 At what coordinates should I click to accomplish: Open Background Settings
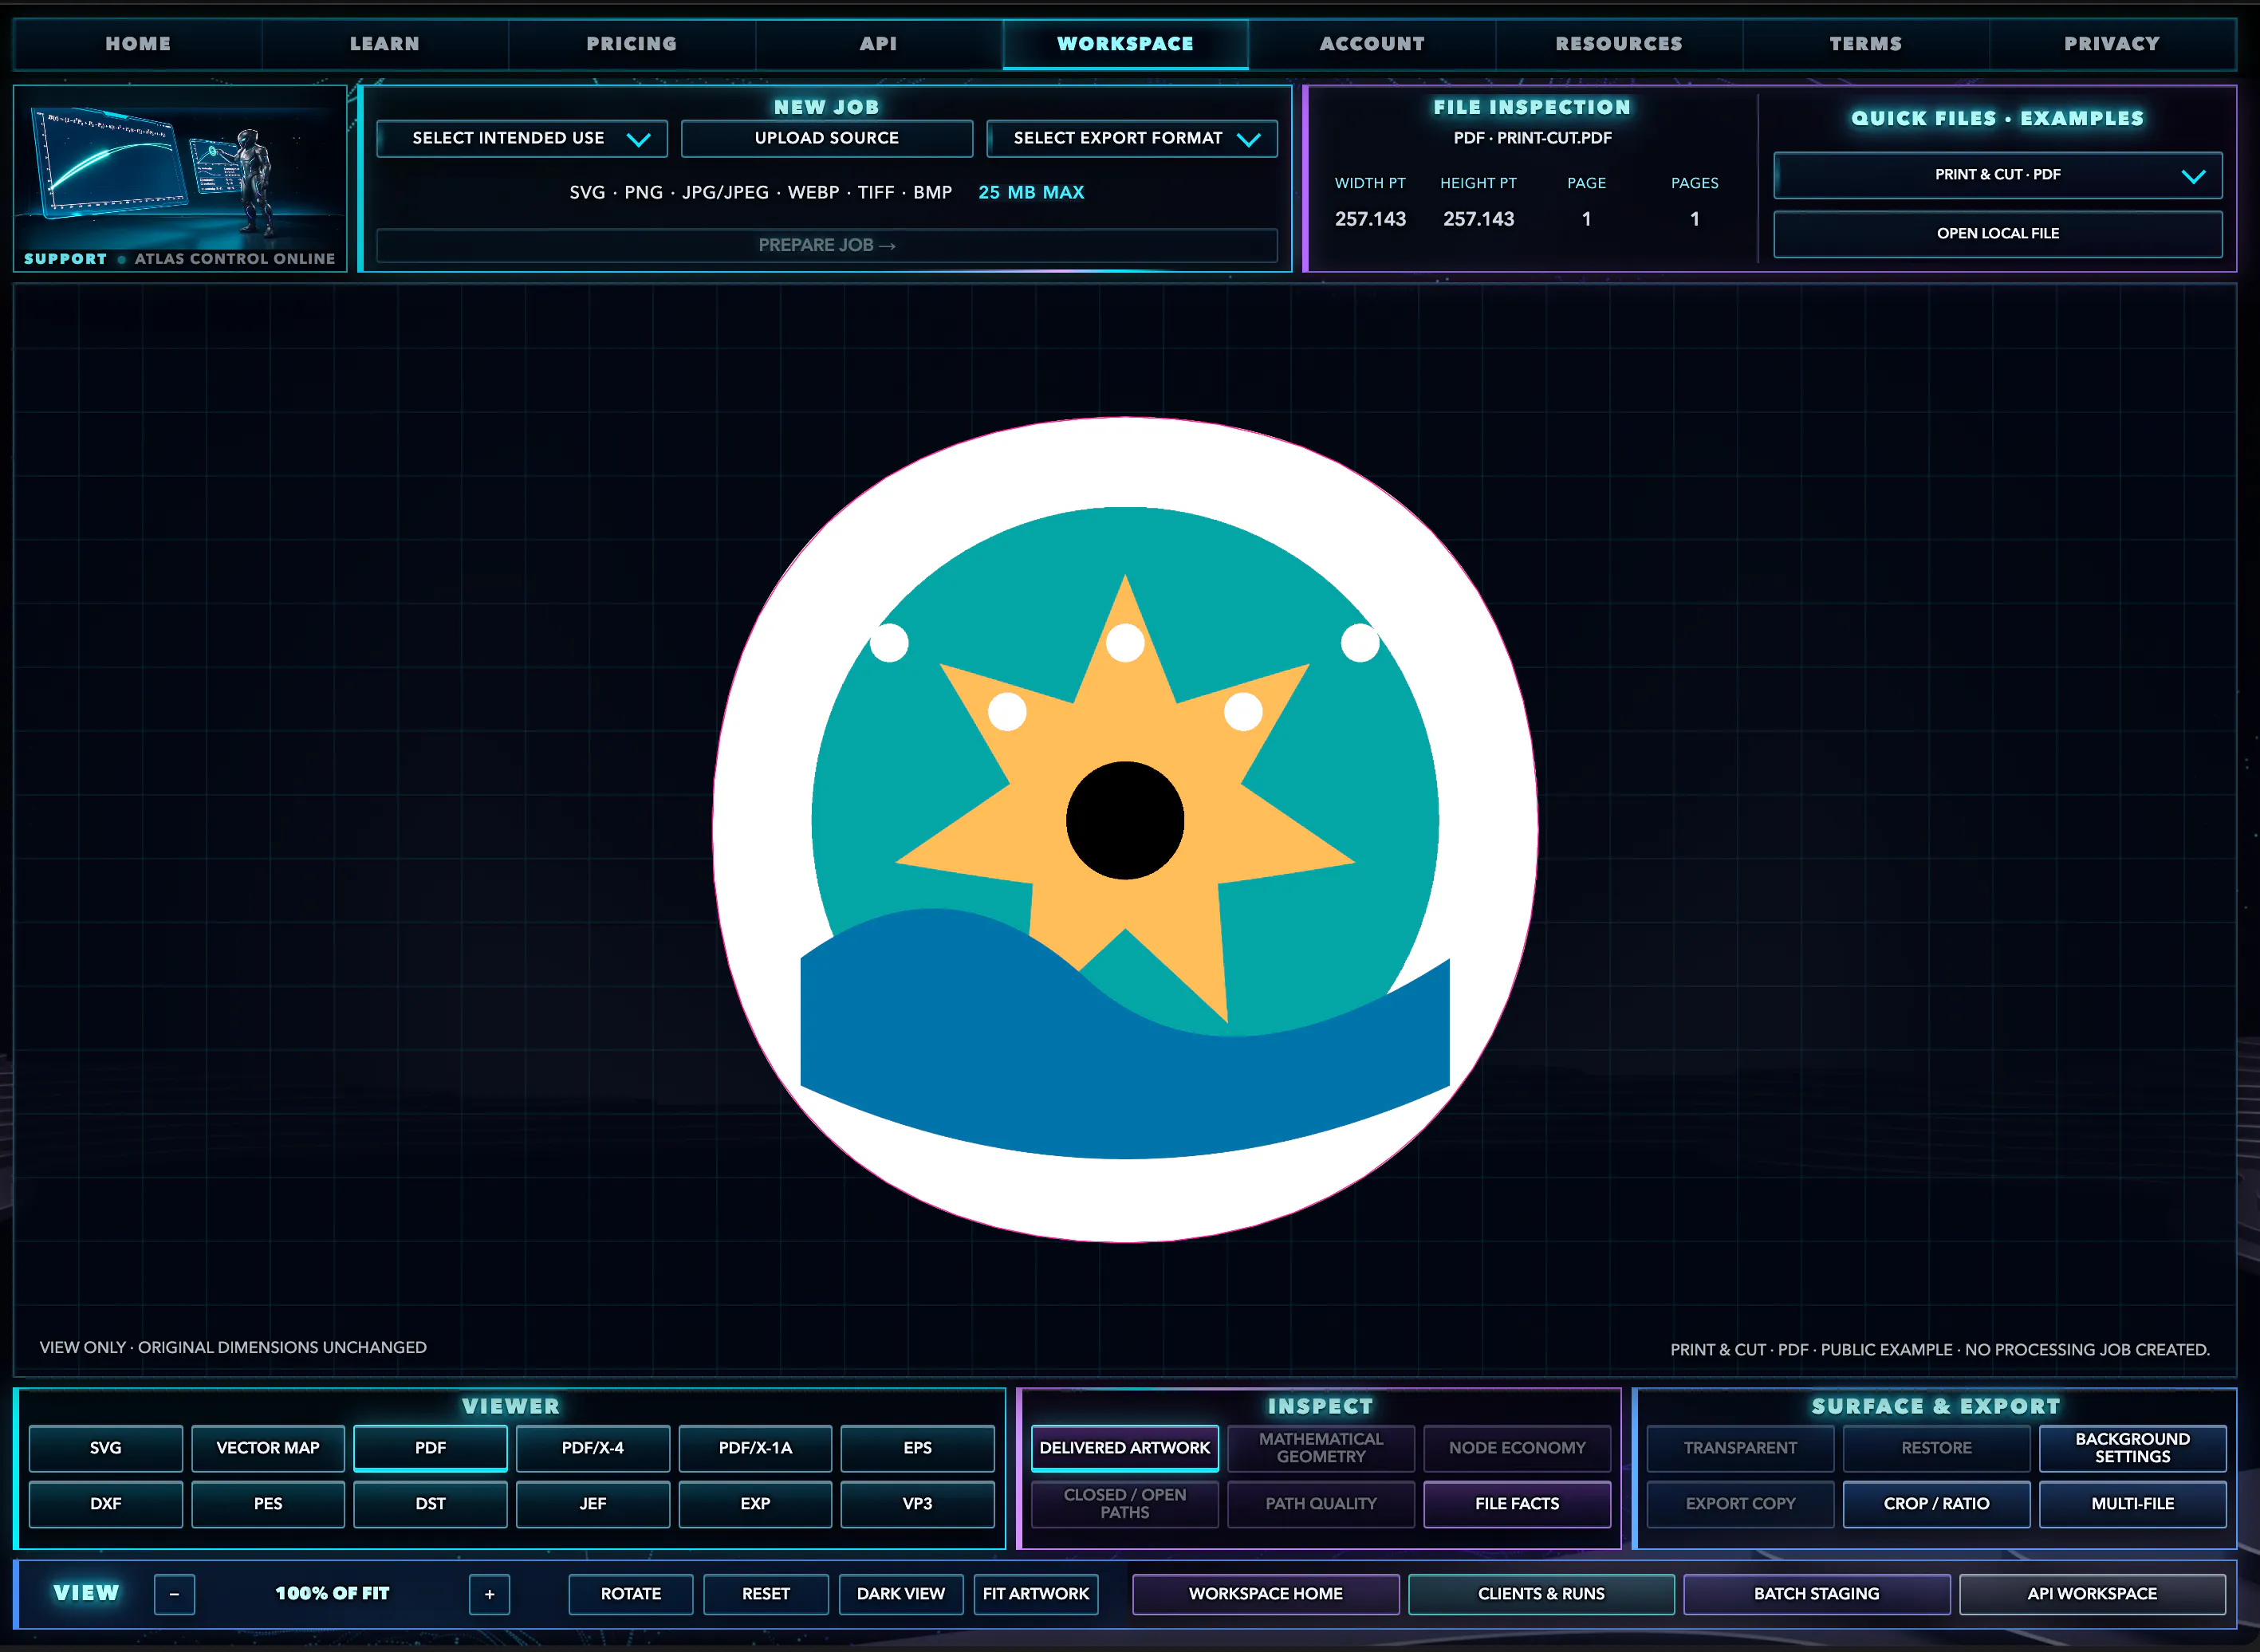coord(2132,1448)
